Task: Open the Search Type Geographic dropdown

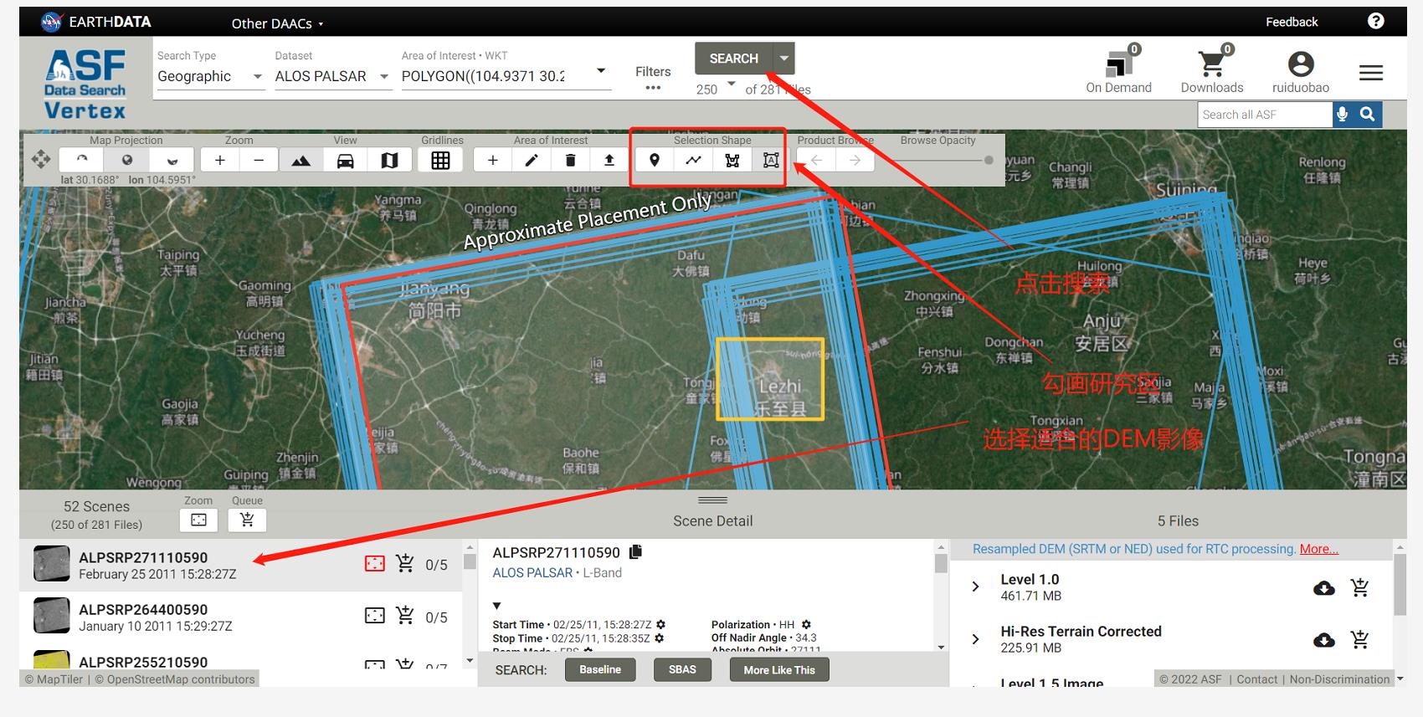Action: (209, 76)
